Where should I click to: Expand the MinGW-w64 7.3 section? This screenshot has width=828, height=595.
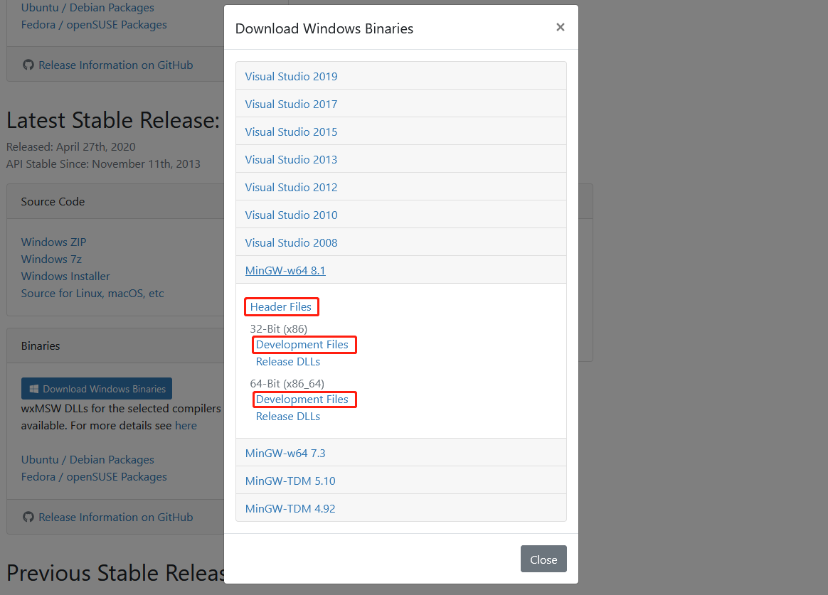(x=285, y=453)
